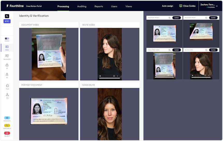Open the Views tab
This screenshot has width=223, height=141.
point(129,6)
